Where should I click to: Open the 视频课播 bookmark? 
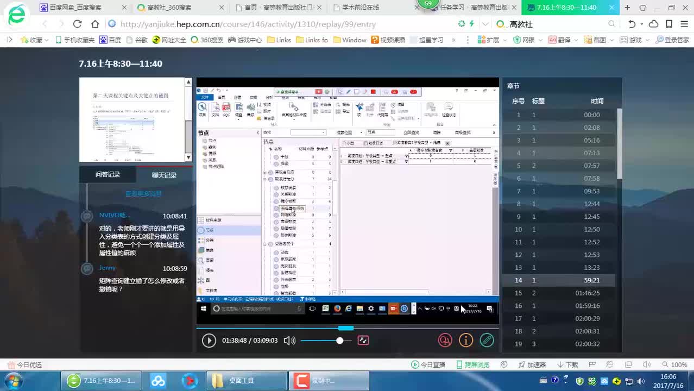click(388, 40)
